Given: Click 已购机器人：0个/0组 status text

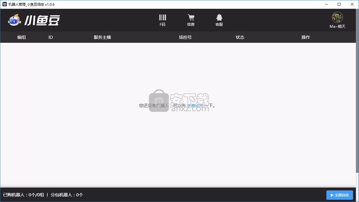Looking at the screenshot, I should click(24, 195).
